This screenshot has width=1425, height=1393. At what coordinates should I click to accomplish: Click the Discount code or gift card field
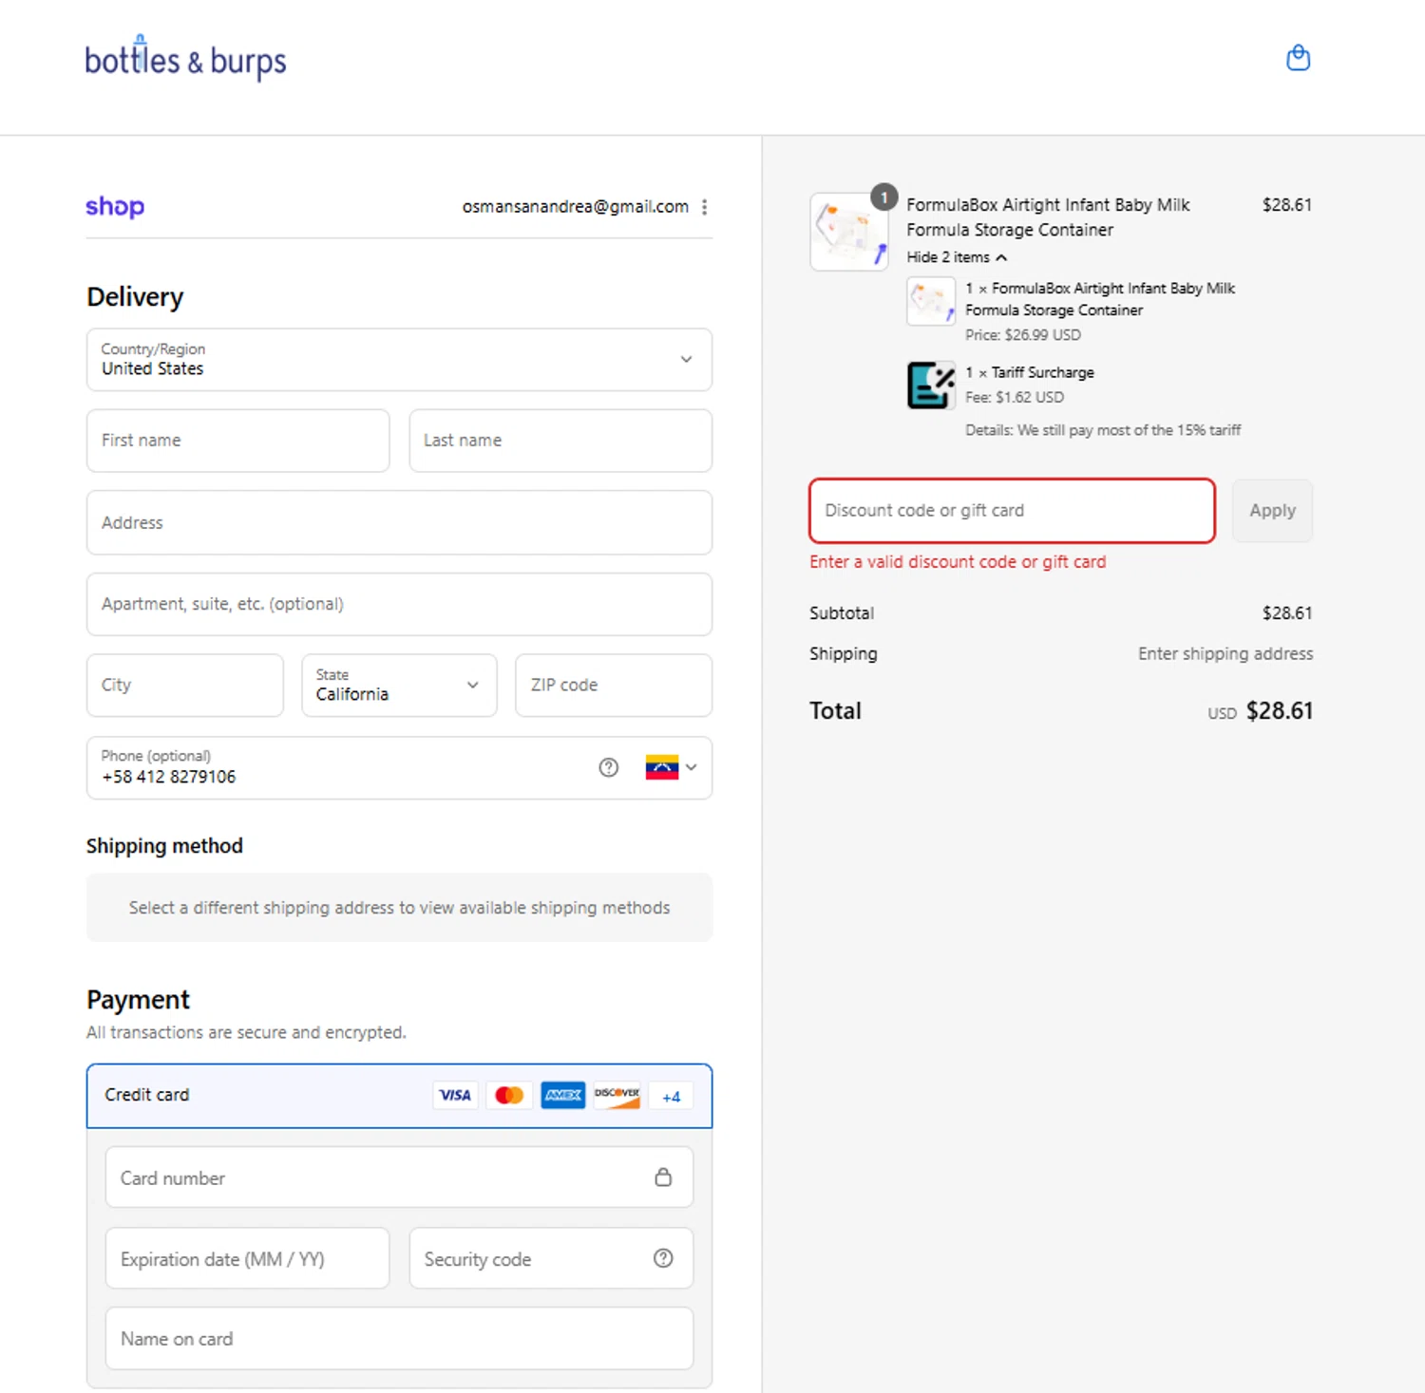[1012, 511]
